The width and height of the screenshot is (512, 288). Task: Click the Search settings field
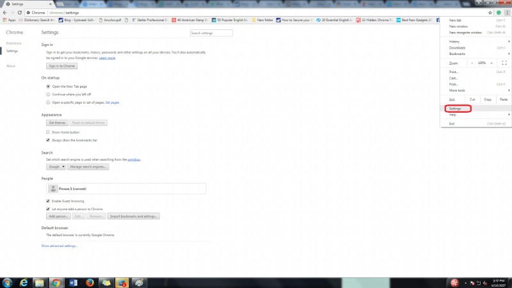pos(211,33)
